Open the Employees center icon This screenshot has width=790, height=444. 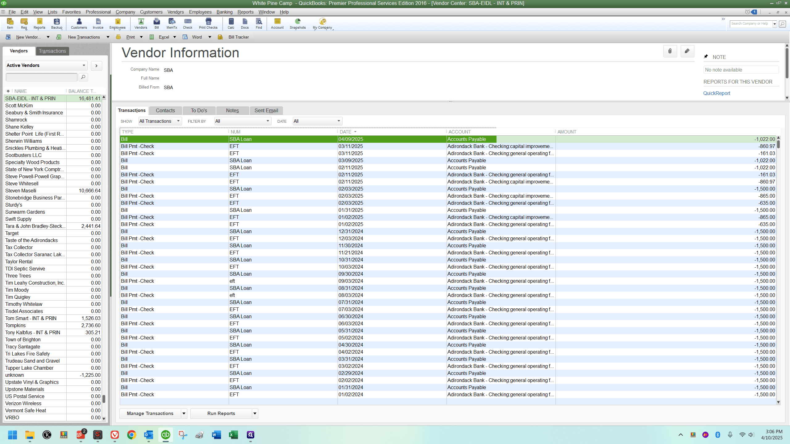(118, 23)
